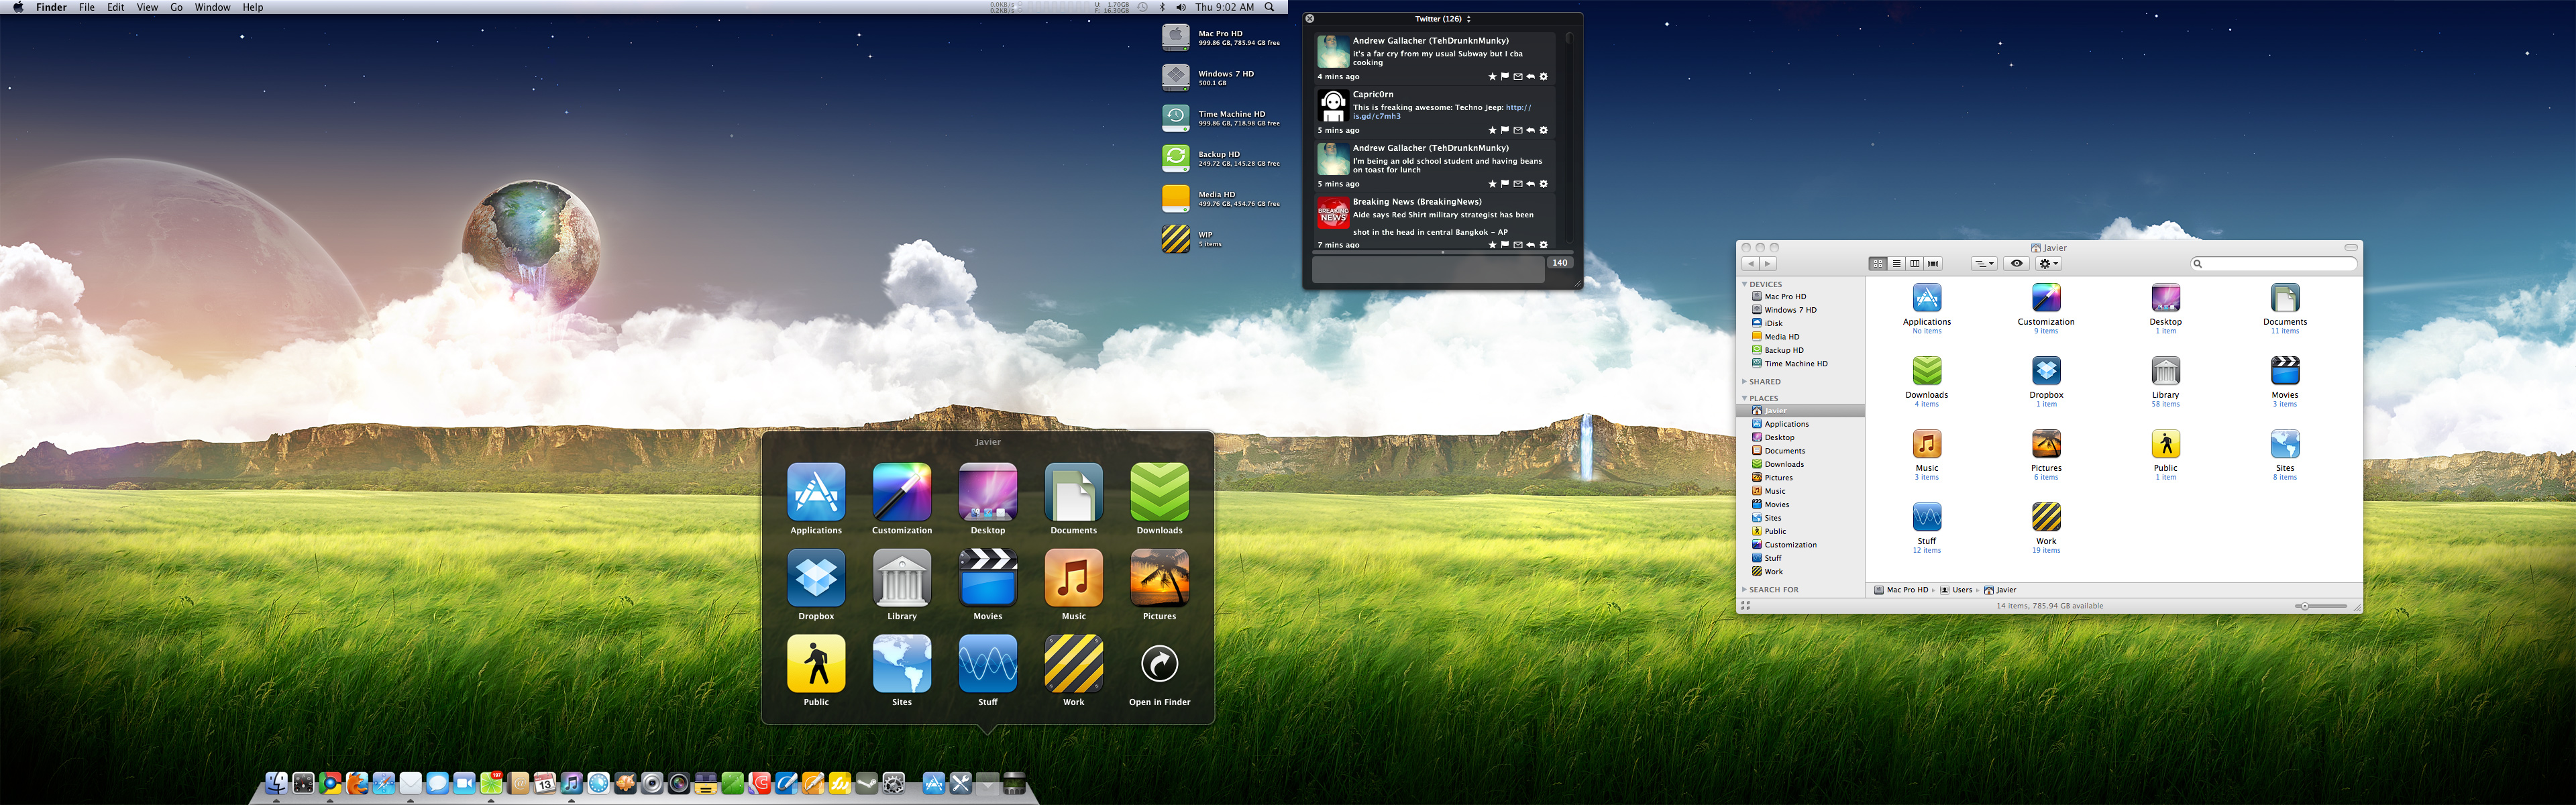This screenshot has width=2576, height=805.
Task: Switch Finder to Cover Flow view
Action: coord(1933,264)
